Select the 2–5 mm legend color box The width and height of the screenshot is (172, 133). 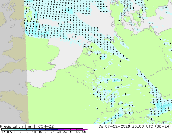[x=23, y=129]
